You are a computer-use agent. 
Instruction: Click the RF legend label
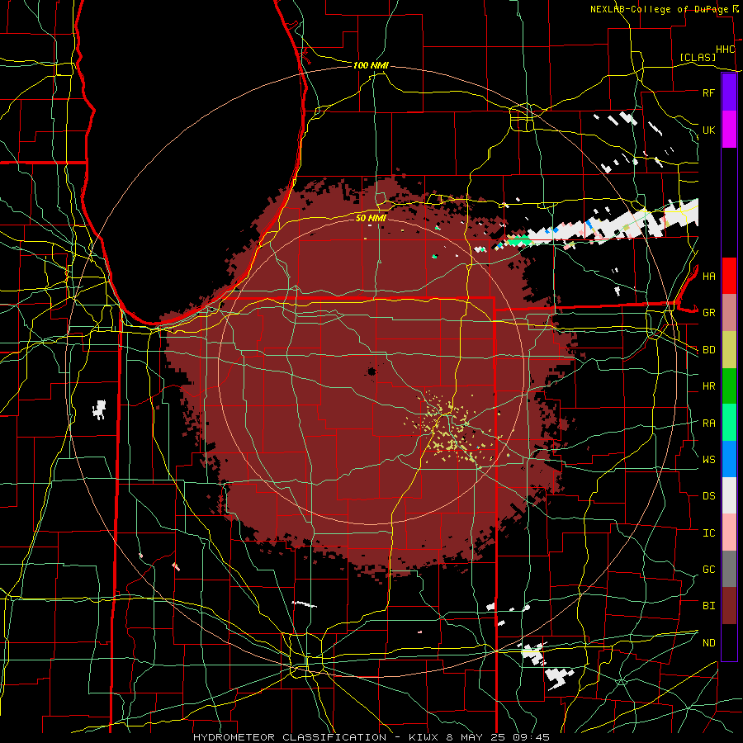click(x=708, y=92)
